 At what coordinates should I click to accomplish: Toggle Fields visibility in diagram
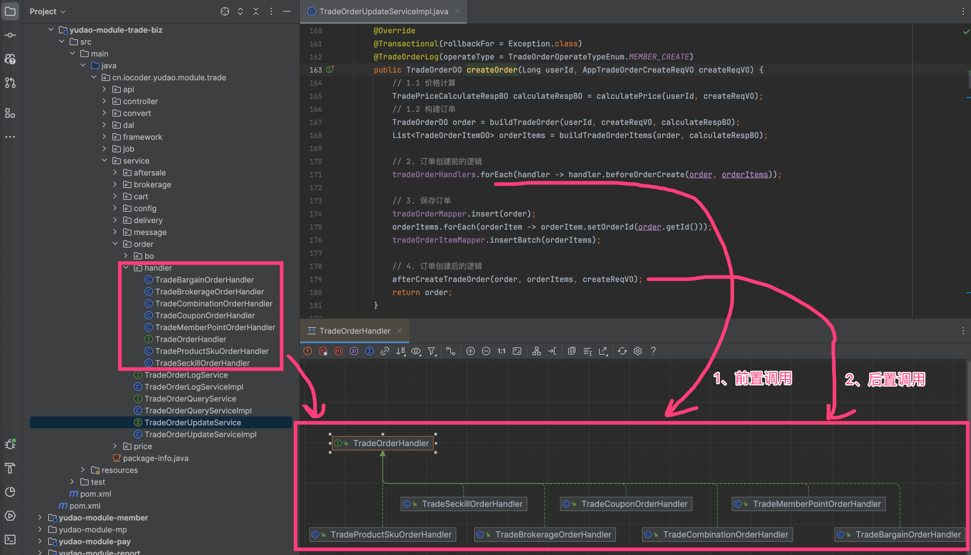pos(308,351)
